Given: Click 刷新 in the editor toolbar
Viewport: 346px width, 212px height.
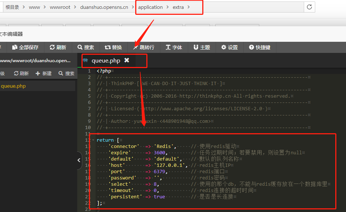Looking at the screenshot, I should [x=58, y=47].
